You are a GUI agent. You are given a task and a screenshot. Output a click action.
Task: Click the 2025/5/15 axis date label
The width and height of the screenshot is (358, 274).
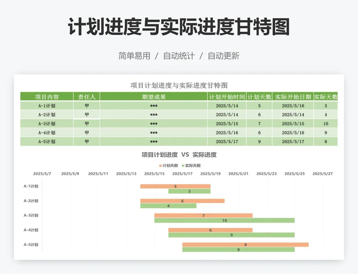tap(154, 173)
